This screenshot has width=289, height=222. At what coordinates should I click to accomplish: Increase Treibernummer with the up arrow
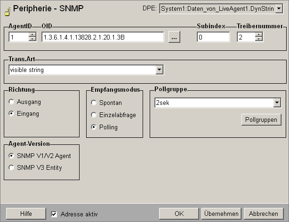point(258,34)
